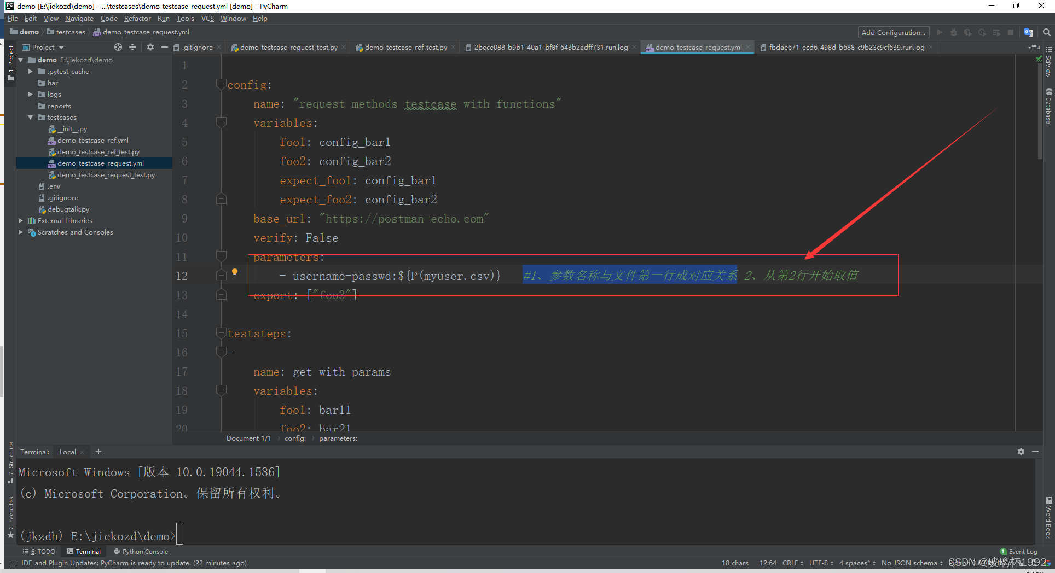Click the inspection status checkmark icon
The width and height of the screenshot is (1055, 573).
point(1039,59)
